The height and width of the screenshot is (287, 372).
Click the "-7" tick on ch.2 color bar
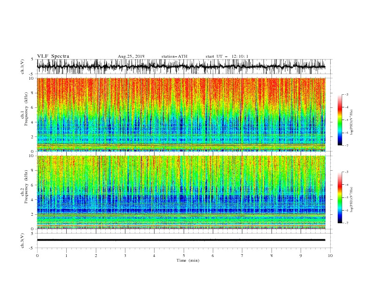pos(346,223)
